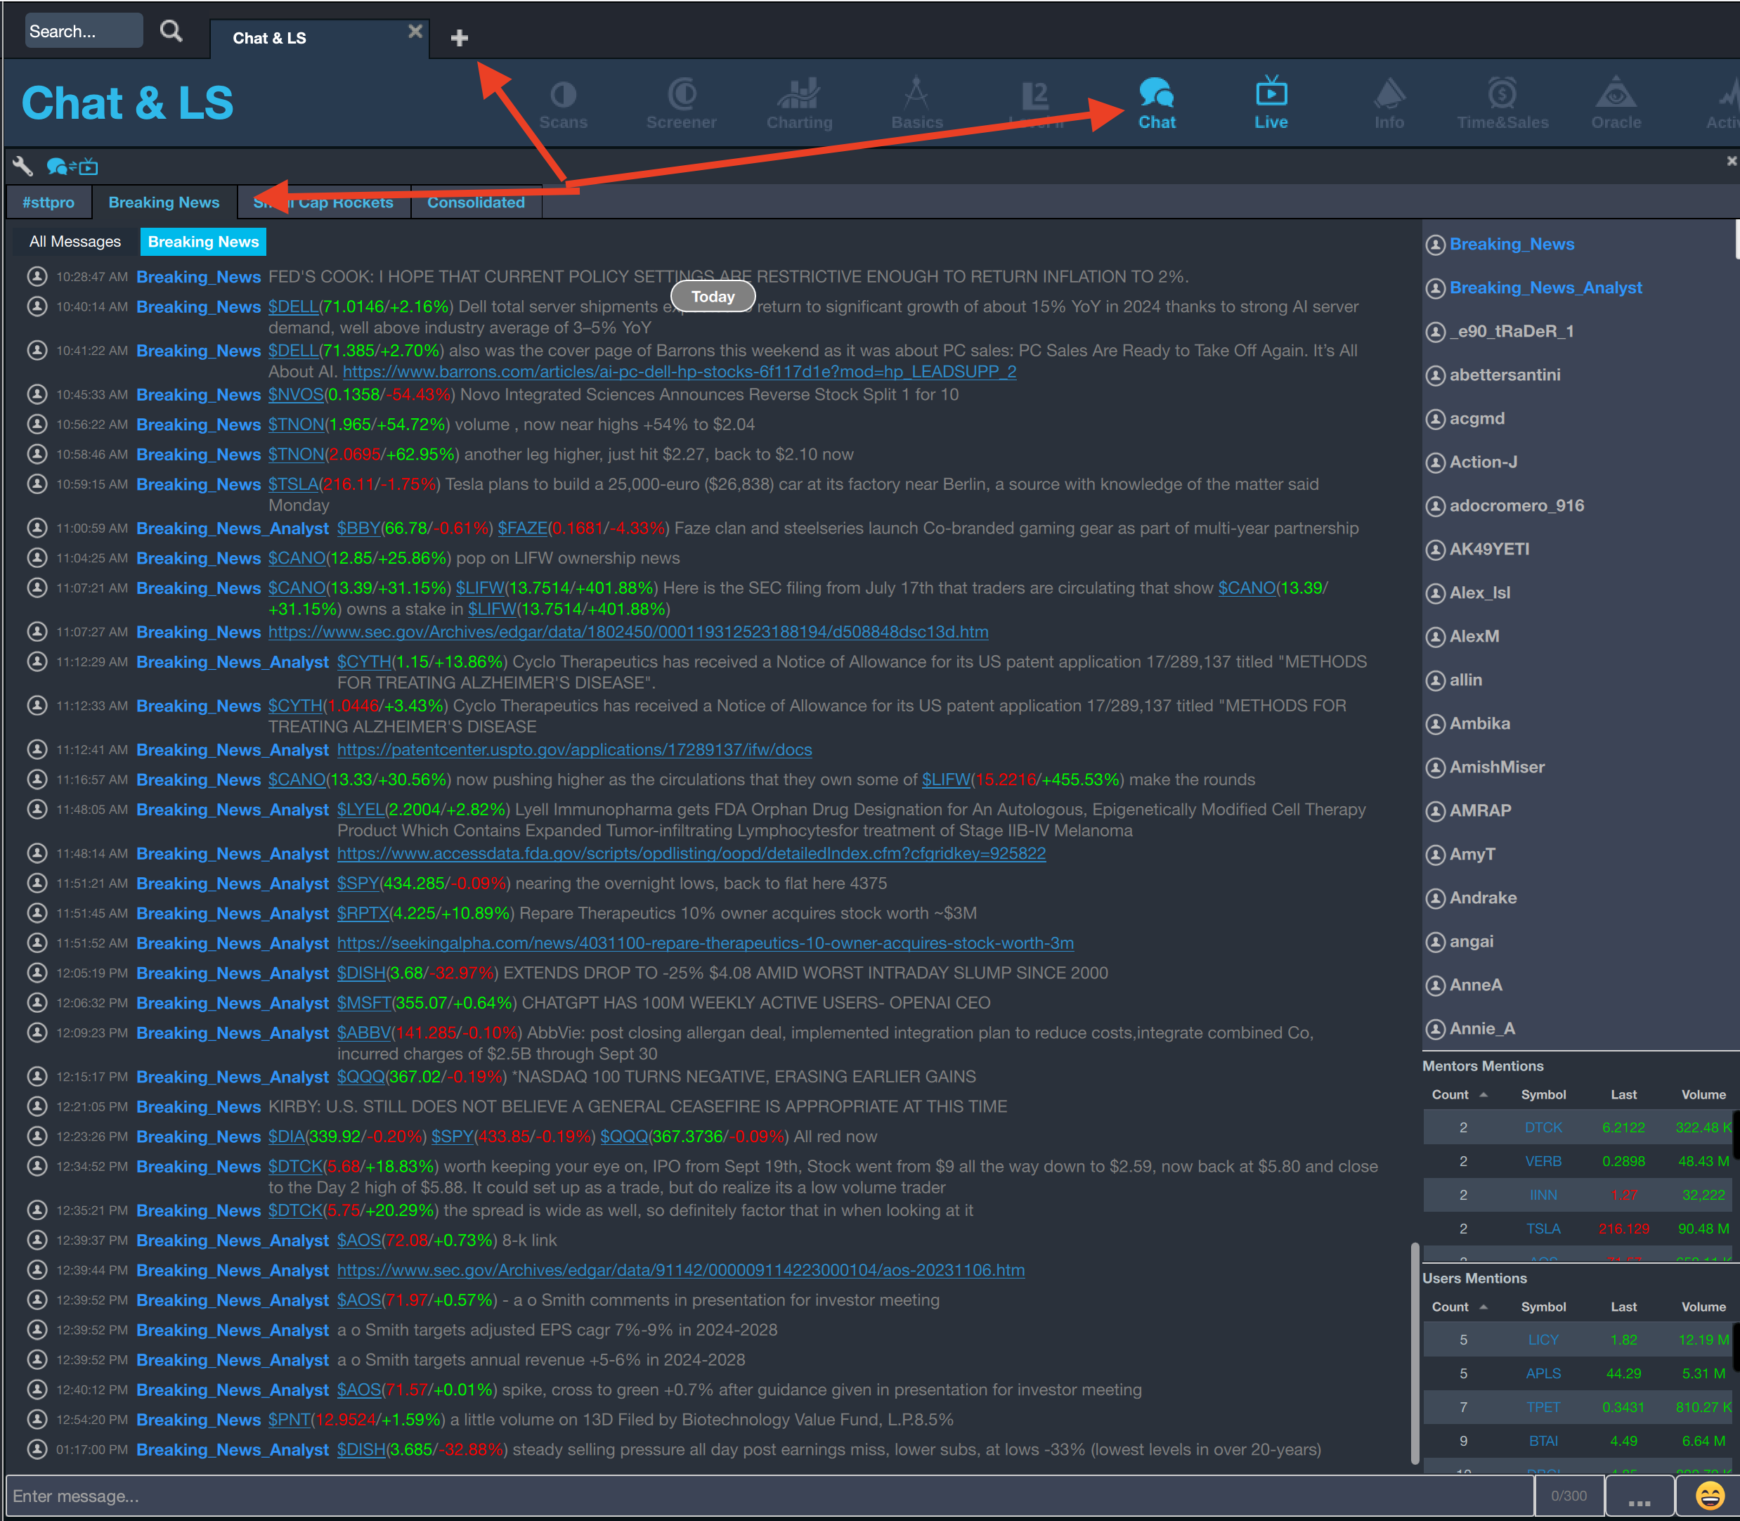The height and width of the screenshot is (1521, 1740).
Task: Click DTCK symbol in Mentors Mentions
Action: tap(1543, 1128)
